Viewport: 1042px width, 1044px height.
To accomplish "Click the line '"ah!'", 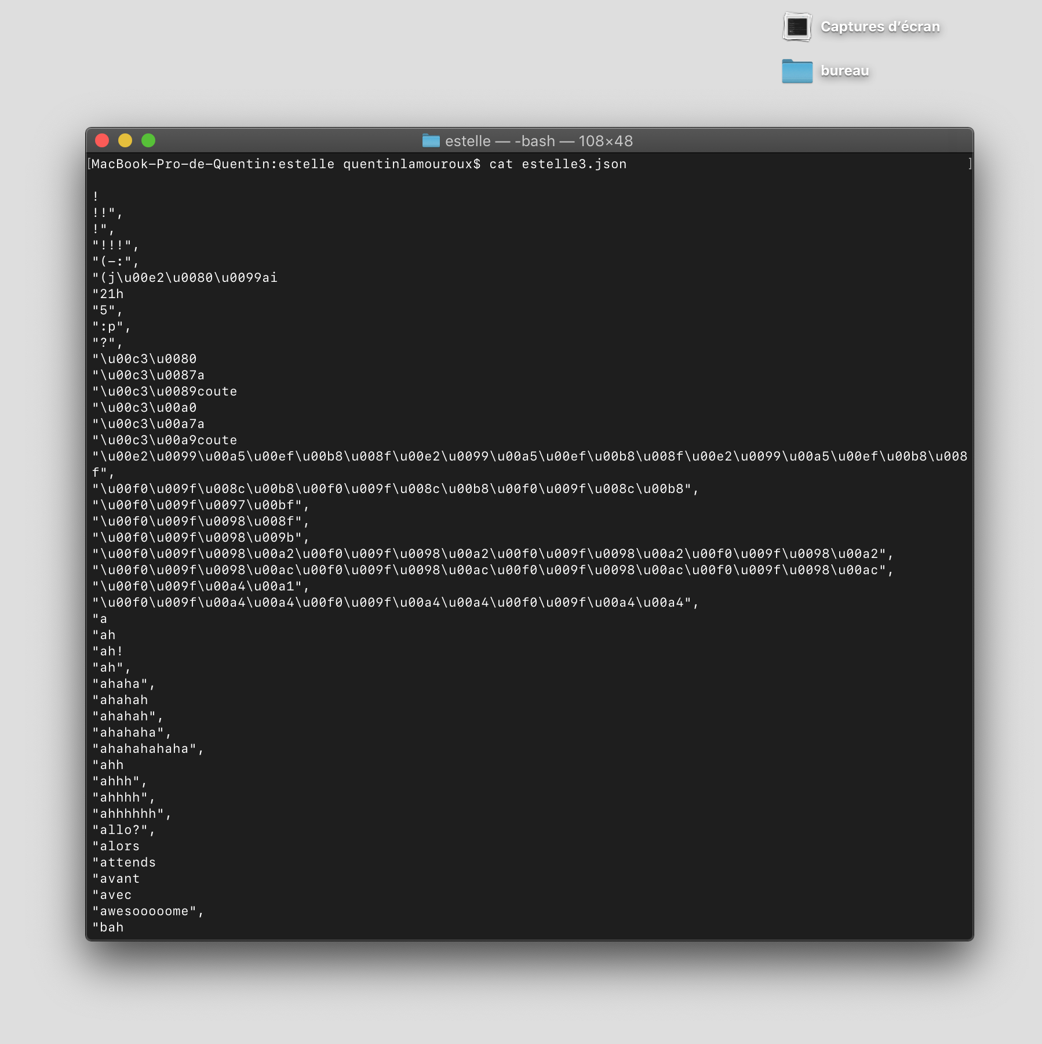I will click(108, 651).
